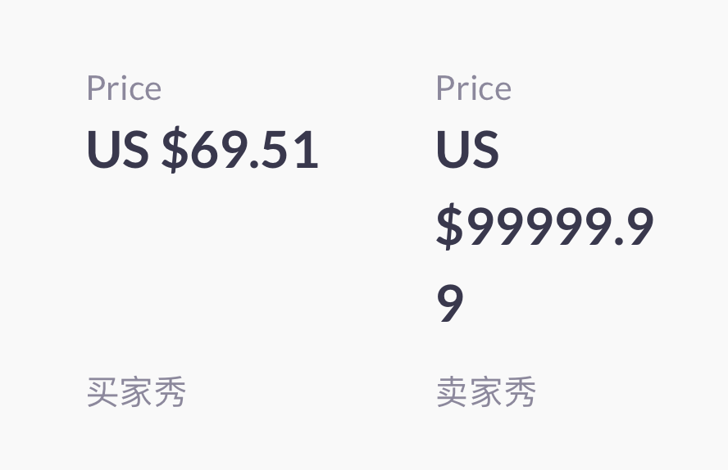Click the wrapped trailing 9 on last line
This screenshot has height=470, width=728.
(x=450, y=303)
